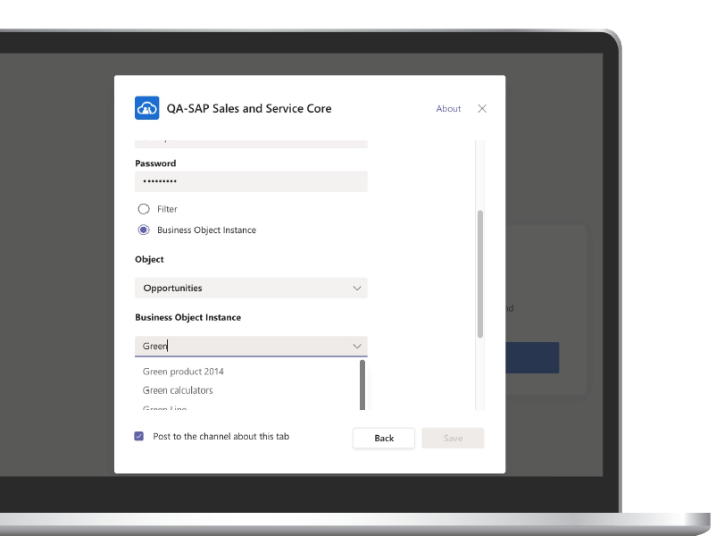Select the Business Object Instance radio option
The image size is (716, 536).
[x=144, y=230]
